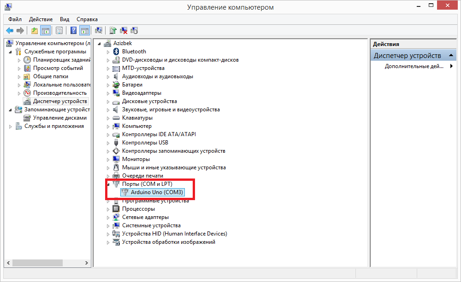Click the Мониторы monitor icon
Viewport: 461px width, 282px height.
(116, 159)
